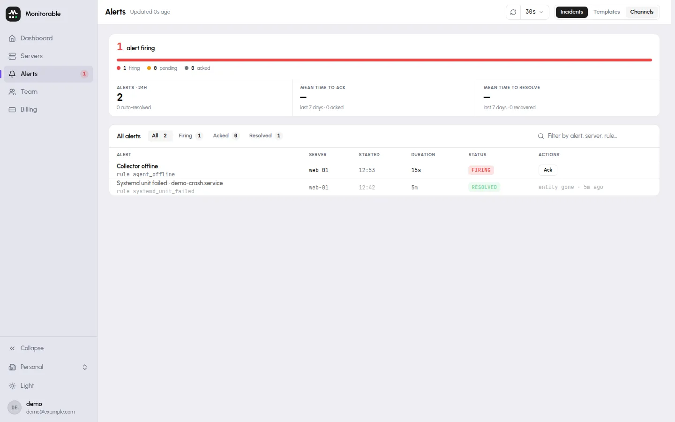
Task: Acknowledge the Collector offline alert
Action: point(548,170)
